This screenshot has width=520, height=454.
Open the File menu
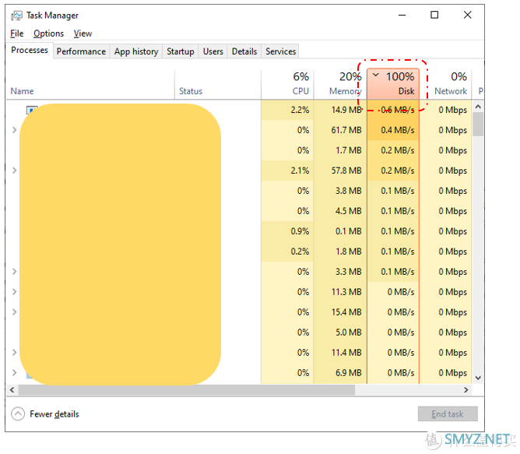pos(17,33)
